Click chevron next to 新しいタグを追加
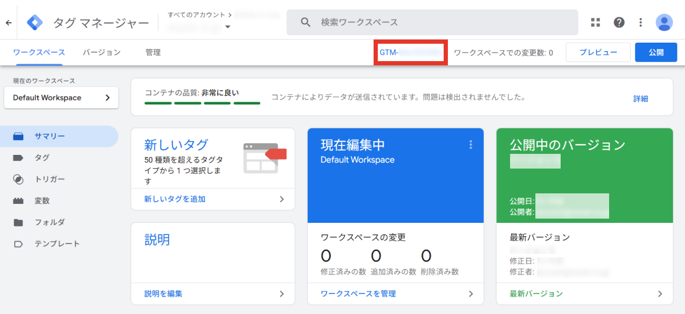Viewport: 685px width, 314px height. coord(282,199)
